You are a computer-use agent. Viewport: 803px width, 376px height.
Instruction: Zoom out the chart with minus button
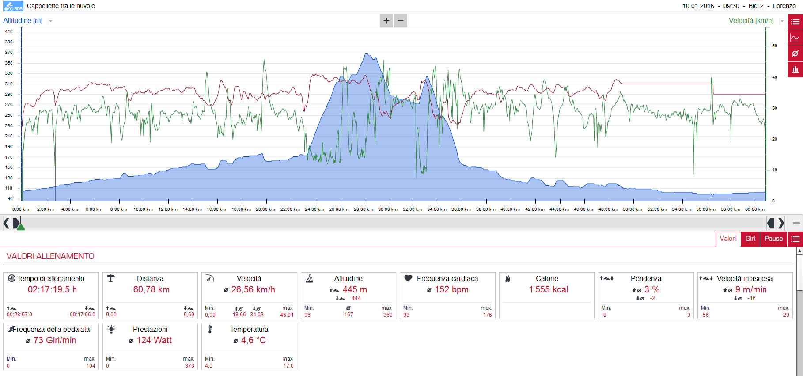click(400, 21)
